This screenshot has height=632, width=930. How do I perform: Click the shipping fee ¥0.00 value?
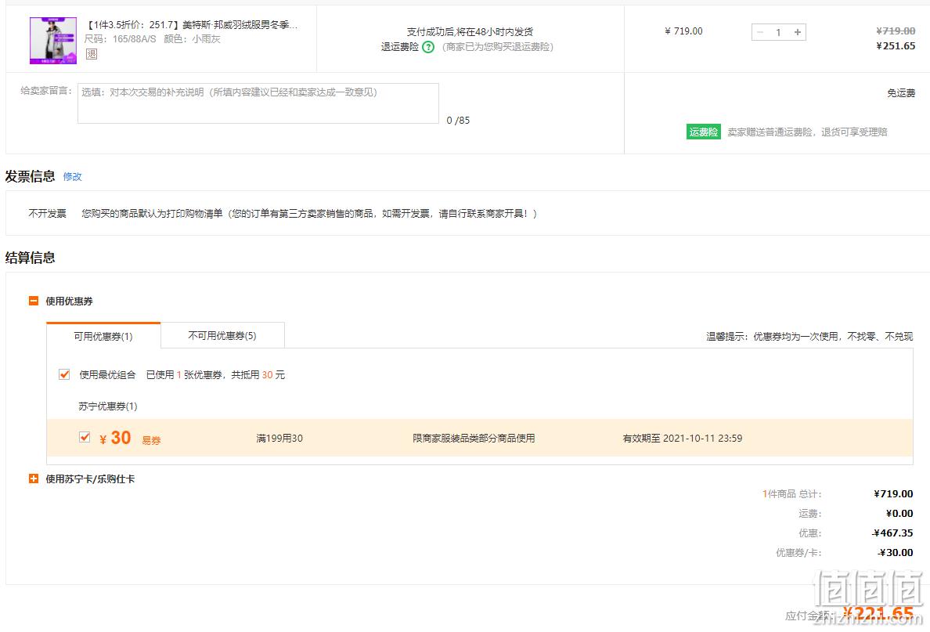[x=899, y=513]
